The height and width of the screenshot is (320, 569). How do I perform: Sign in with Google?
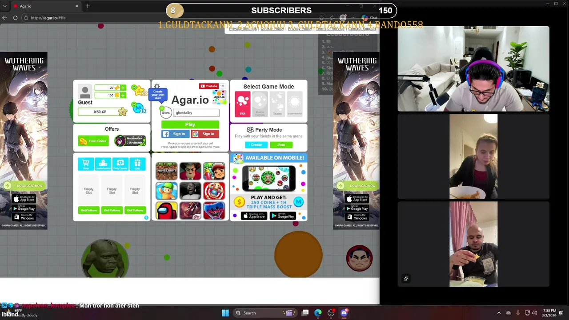click(205, 134)
